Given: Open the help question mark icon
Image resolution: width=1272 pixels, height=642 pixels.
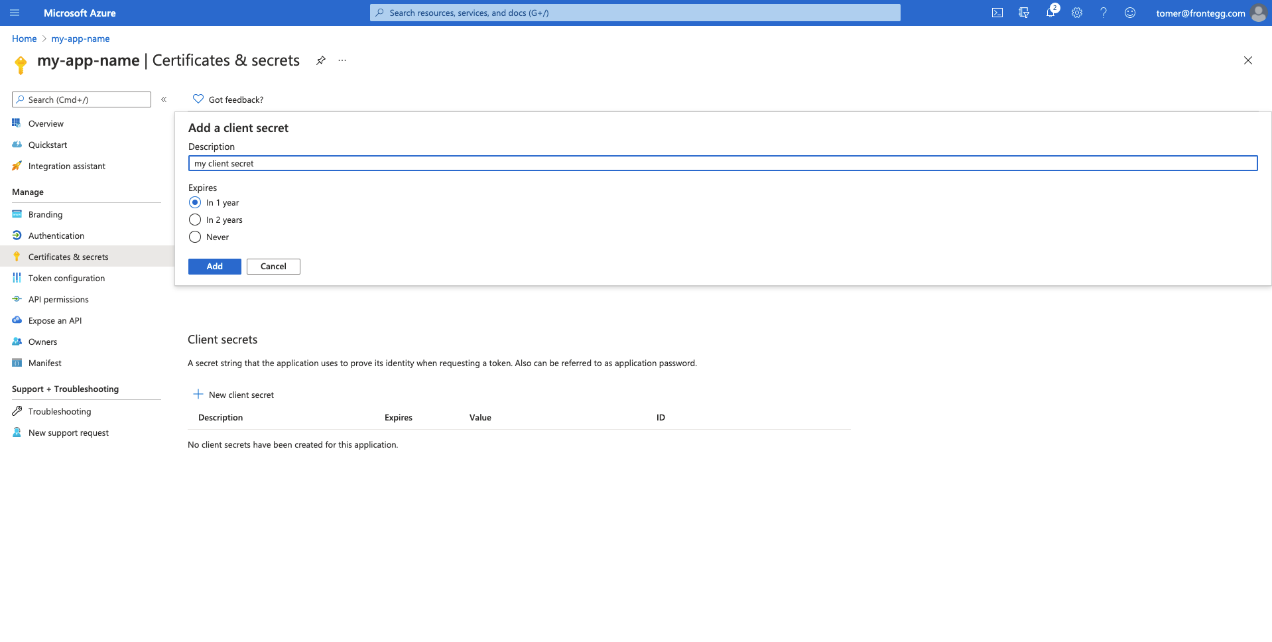Looking at the screenshot, I should (x=1104, y=13).
